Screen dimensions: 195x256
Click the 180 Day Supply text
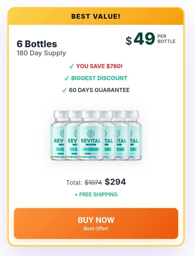pos(41,53)
